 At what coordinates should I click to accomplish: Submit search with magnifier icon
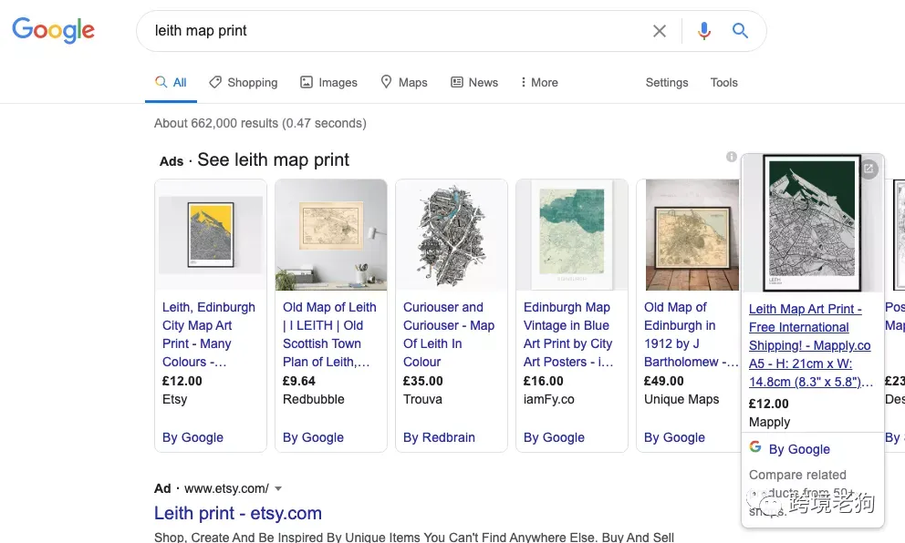pyautogui.click(x=740, y=31)
